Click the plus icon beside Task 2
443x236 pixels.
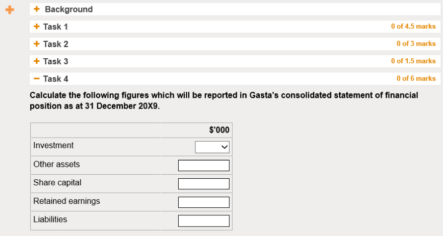point(36,44)
